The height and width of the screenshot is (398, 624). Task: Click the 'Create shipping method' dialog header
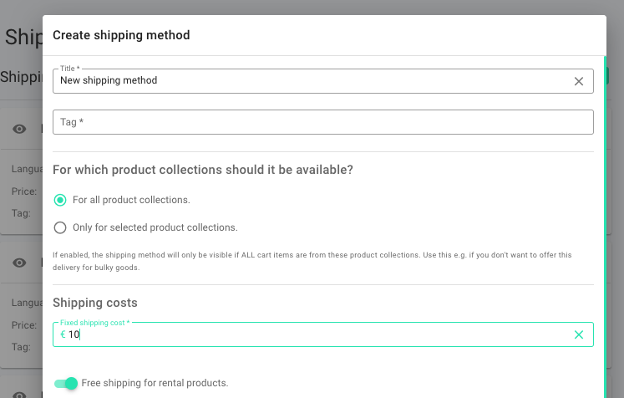tap(122, 35)
